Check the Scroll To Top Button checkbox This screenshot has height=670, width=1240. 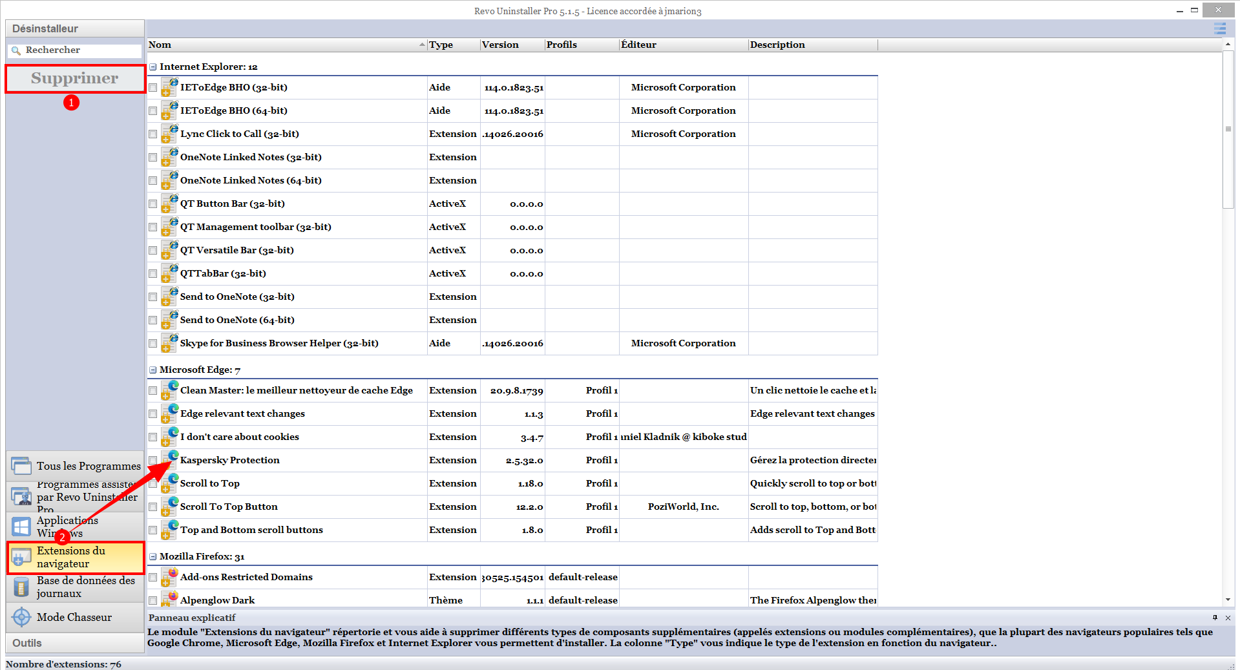[153, 507]
